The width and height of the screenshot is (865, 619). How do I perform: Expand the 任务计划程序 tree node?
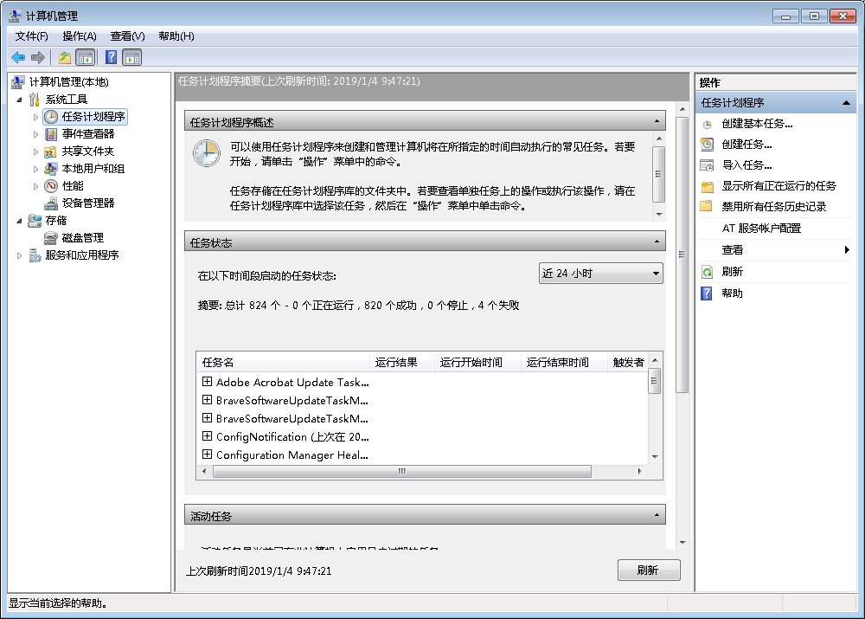(x=35, y=117)
